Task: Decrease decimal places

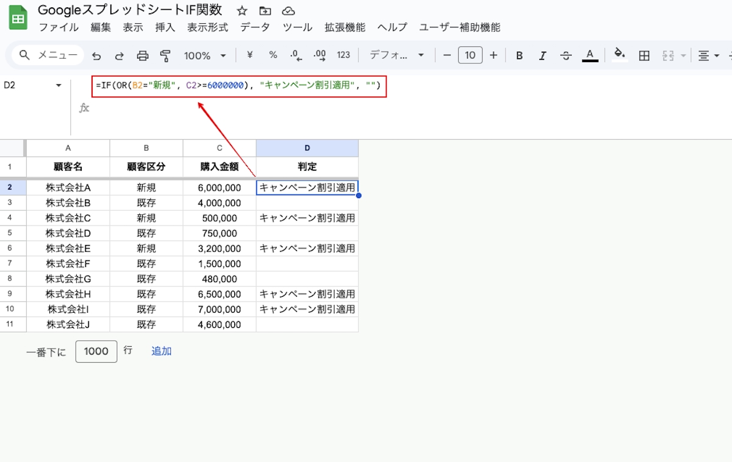Action: (x=296, y=55)
